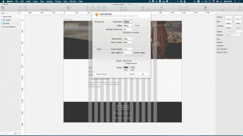Click the zoom magnifier icon in toolbar
Viewport: 243px width, 136px height.
[68, 7]
